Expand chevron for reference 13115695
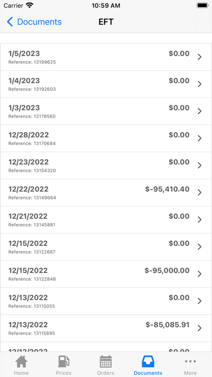This screenshot has height=377, width=212. pyautogui.click(x=199, y=328)
